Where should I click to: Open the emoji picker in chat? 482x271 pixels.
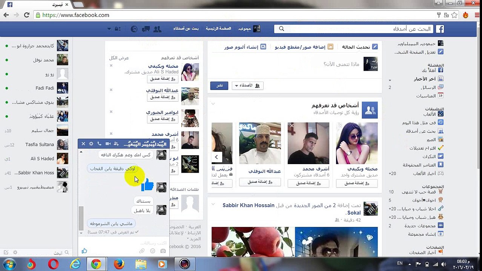coord(152,251)
